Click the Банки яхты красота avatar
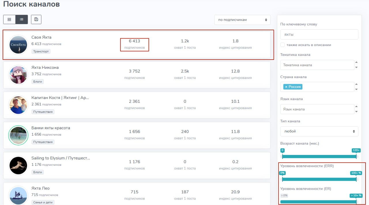The height and width of the screenshot is (205, 369). pyautogui.click(x=18, y=135)
